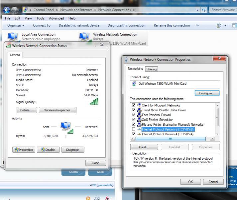Open the Tools menu

(x=40, y=18)
